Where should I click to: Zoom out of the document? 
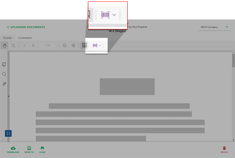[x=64, y=46]
